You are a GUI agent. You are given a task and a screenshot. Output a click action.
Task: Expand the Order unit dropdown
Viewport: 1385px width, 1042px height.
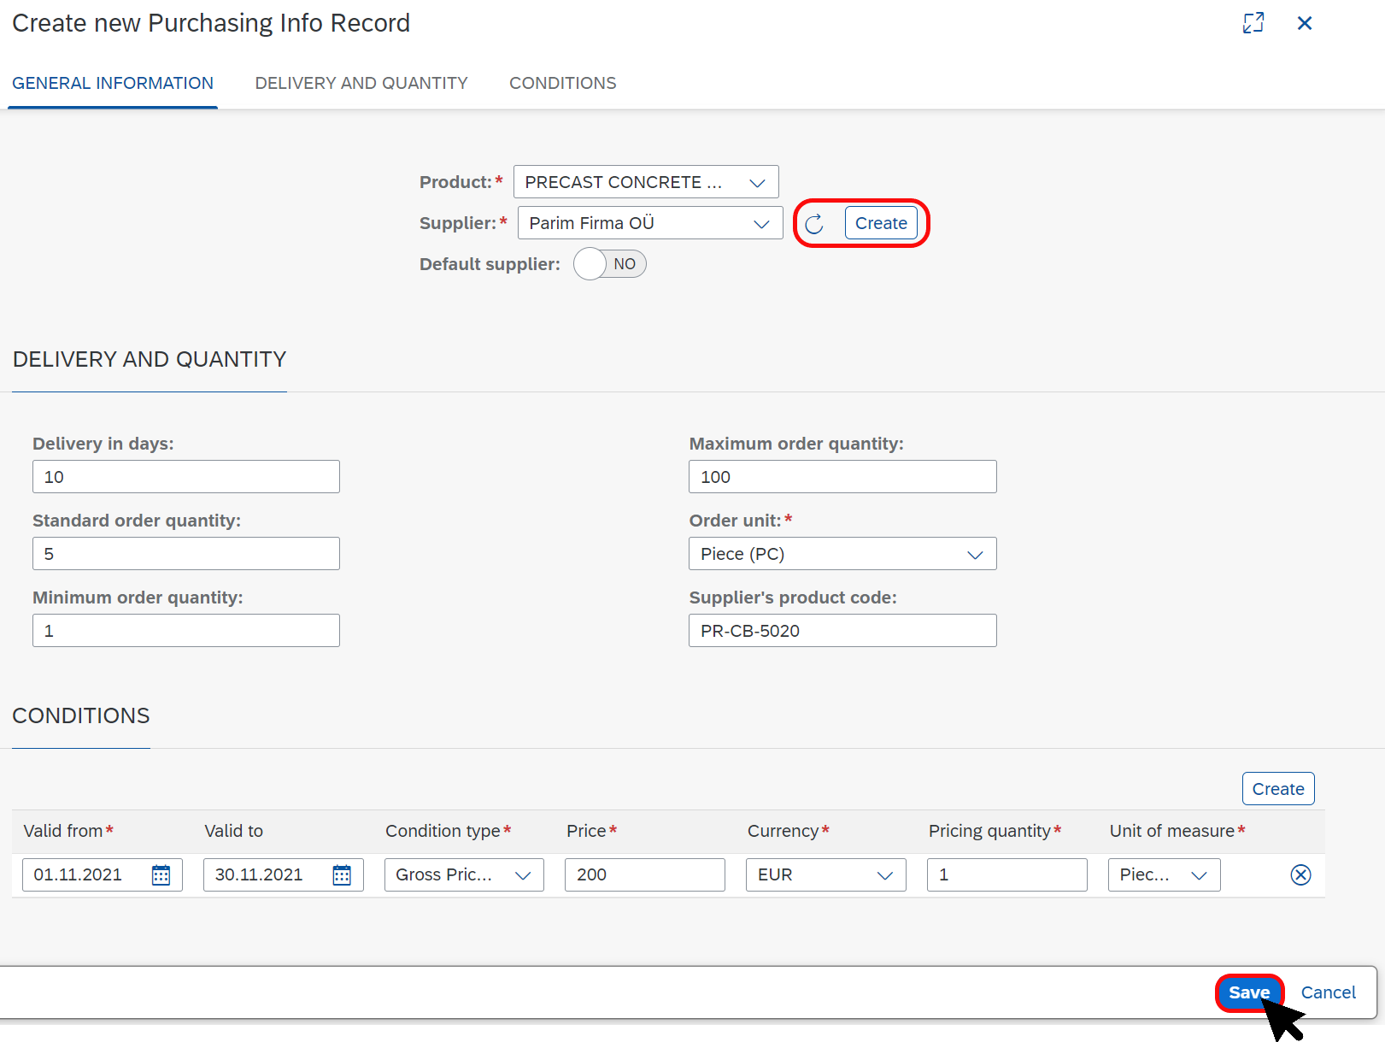[974, 555]
